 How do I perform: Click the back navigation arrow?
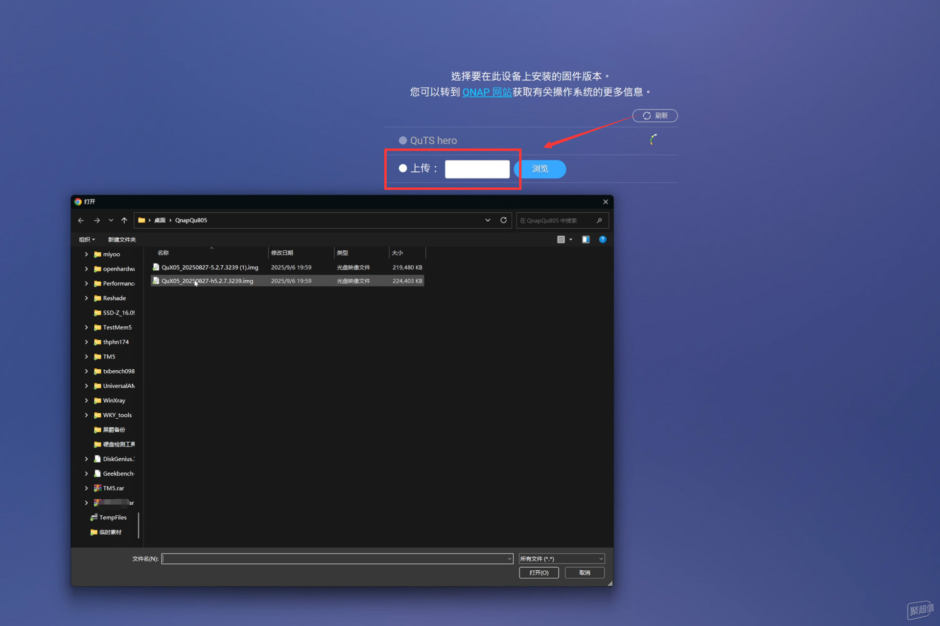(81, 221)
